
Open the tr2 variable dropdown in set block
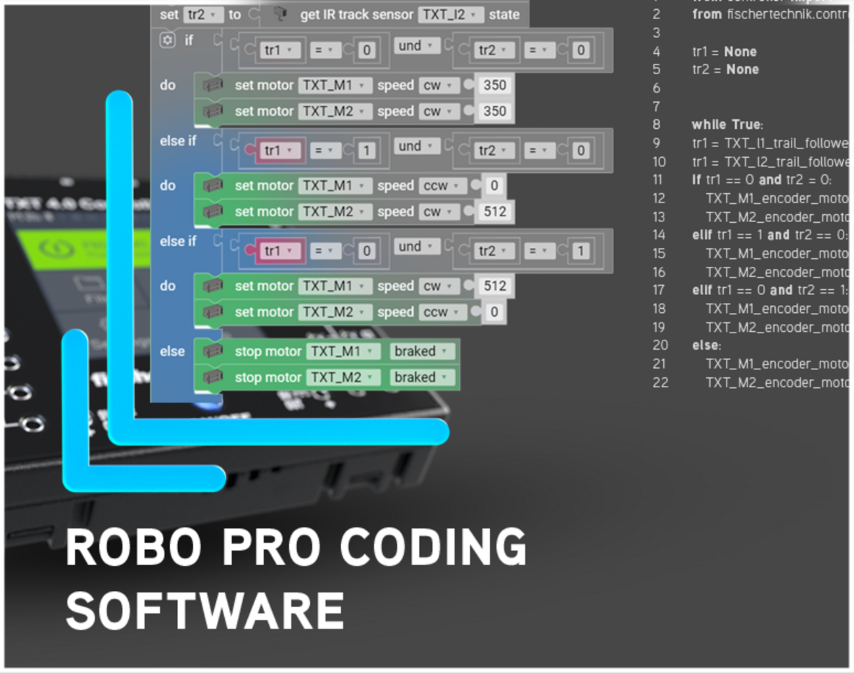tap(201, 14)
